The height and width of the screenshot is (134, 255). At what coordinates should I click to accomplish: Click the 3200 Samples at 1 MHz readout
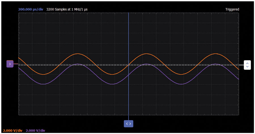67,9
